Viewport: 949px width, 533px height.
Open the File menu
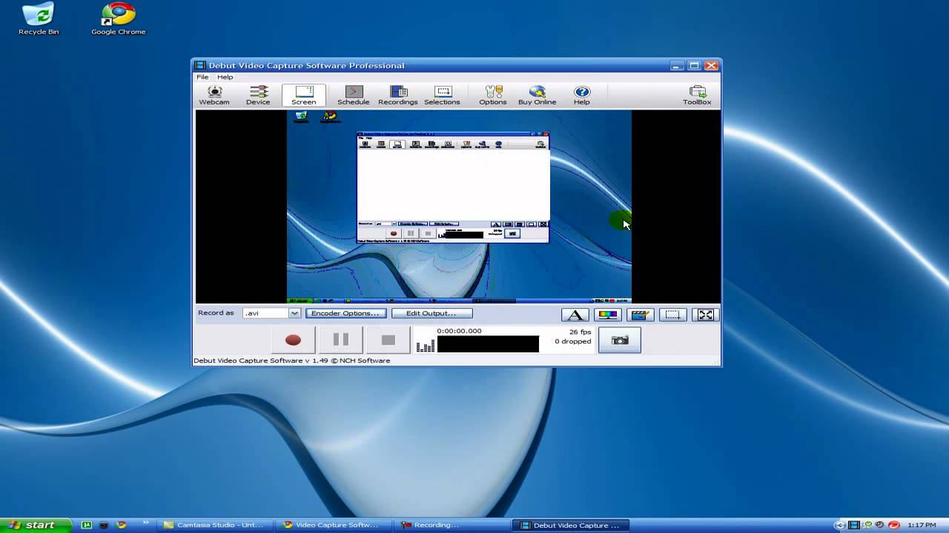[202, 77]
